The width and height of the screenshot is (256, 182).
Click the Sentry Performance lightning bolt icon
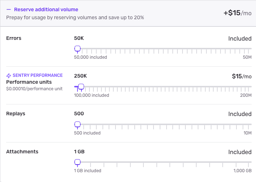pos(9,75)
